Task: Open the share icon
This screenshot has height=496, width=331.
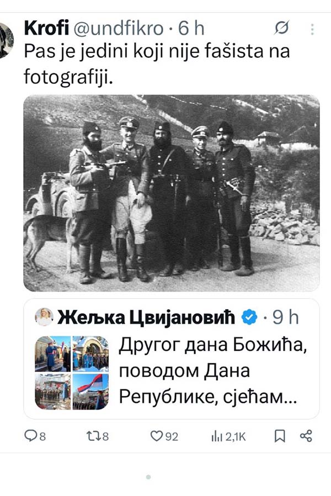Action: click(306, 436)
